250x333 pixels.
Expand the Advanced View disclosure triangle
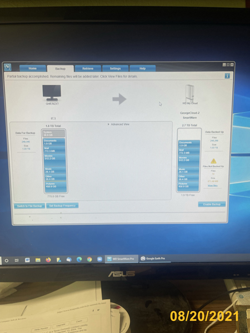coord(109,124)
